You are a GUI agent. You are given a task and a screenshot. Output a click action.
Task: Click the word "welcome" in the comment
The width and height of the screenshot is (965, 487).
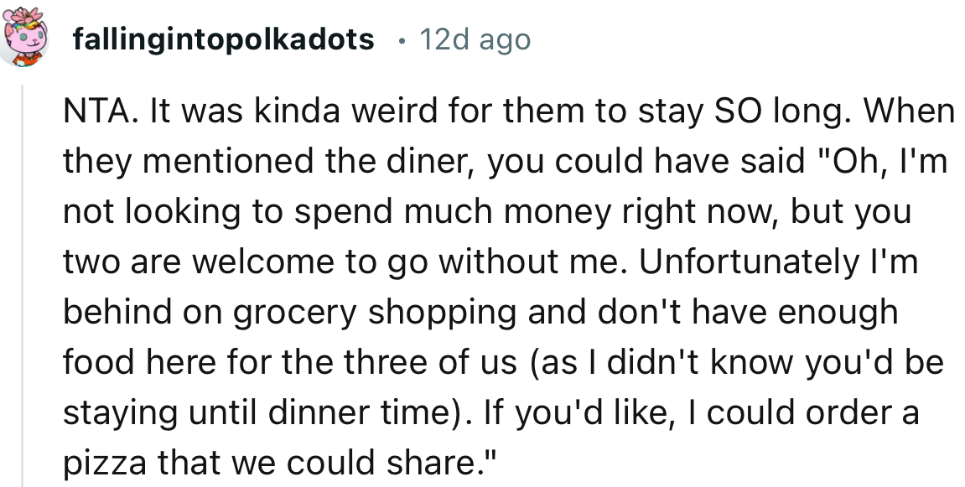pos(244,263)
